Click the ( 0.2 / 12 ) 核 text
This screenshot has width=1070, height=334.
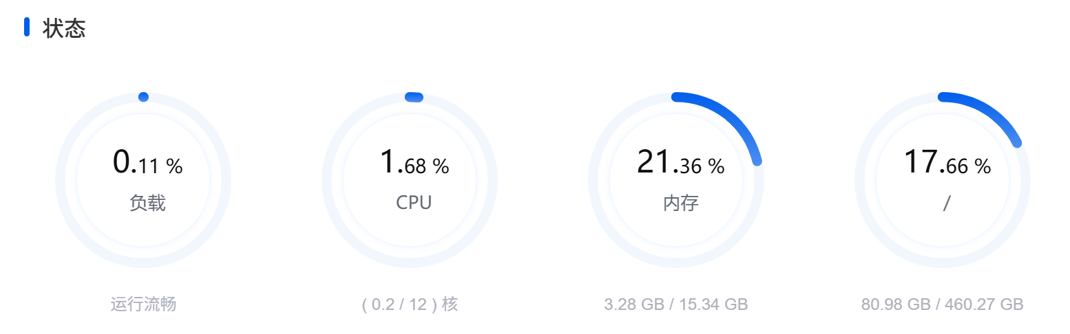(x=410, y=304)
